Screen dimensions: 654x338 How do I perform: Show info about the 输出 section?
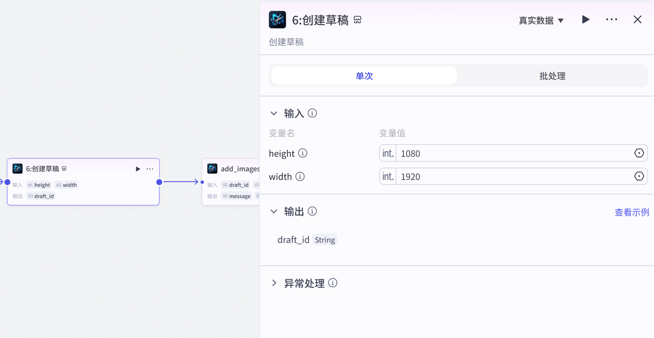(312, 211)
